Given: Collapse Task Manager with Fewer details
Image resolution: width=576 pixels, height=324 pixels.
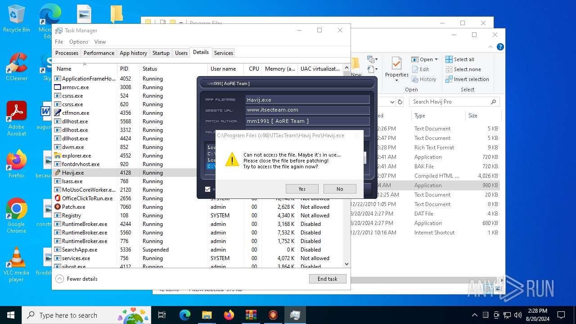Looking at the screenshot, I should coord(77,279).
